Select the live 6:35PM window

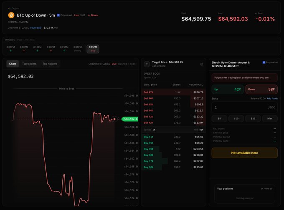(x=93, y=49)
